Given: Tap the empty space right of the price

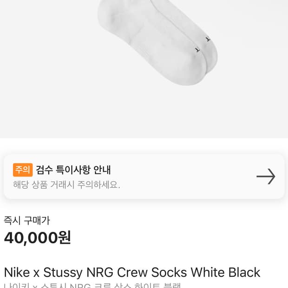Looking at the screenshot, I should pos(186,237).
